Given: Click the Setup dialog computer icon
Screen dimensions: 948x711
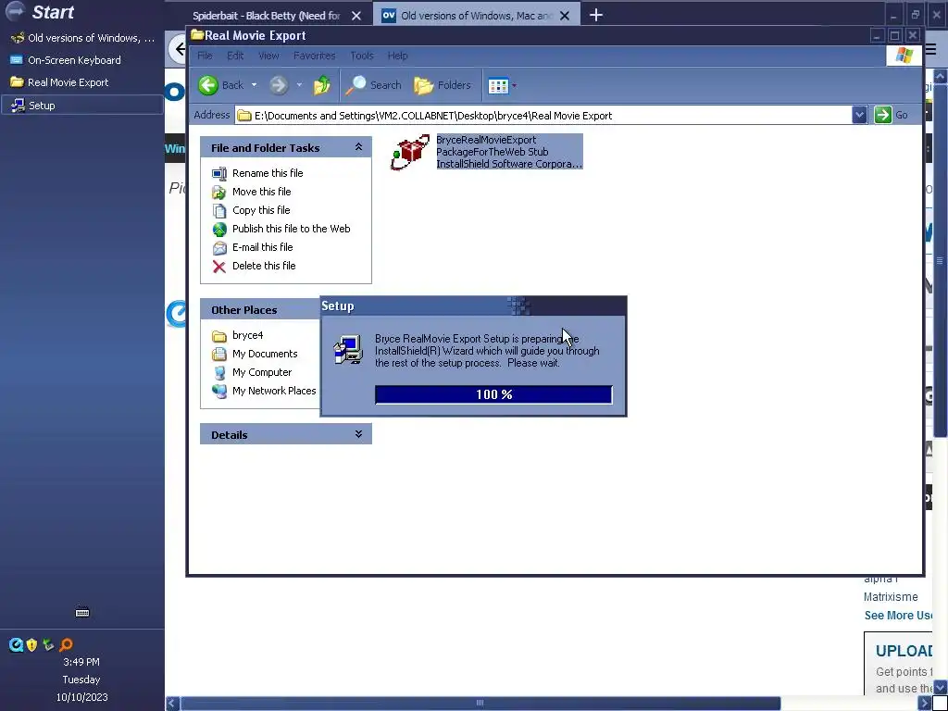Looking at the screenshot, I should (x=348, y=349).
